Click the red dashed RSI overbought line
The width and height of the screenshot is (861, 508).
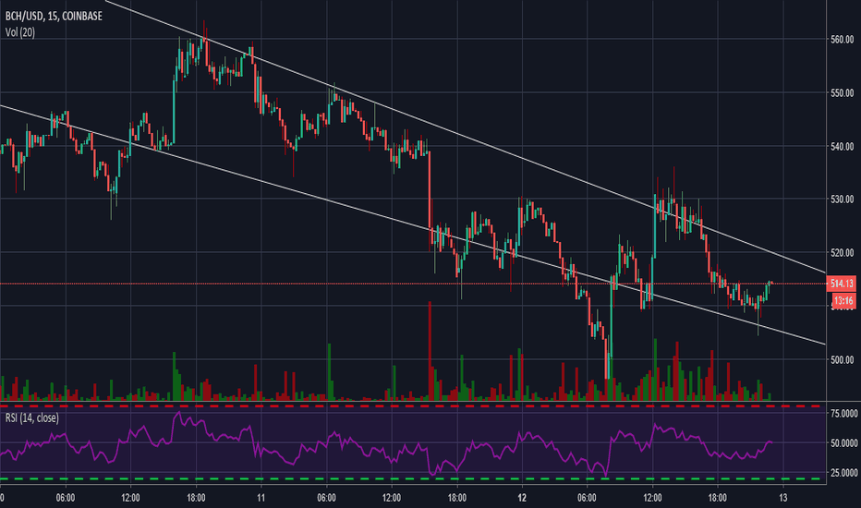pyautogui.click(x=413, y=405)
